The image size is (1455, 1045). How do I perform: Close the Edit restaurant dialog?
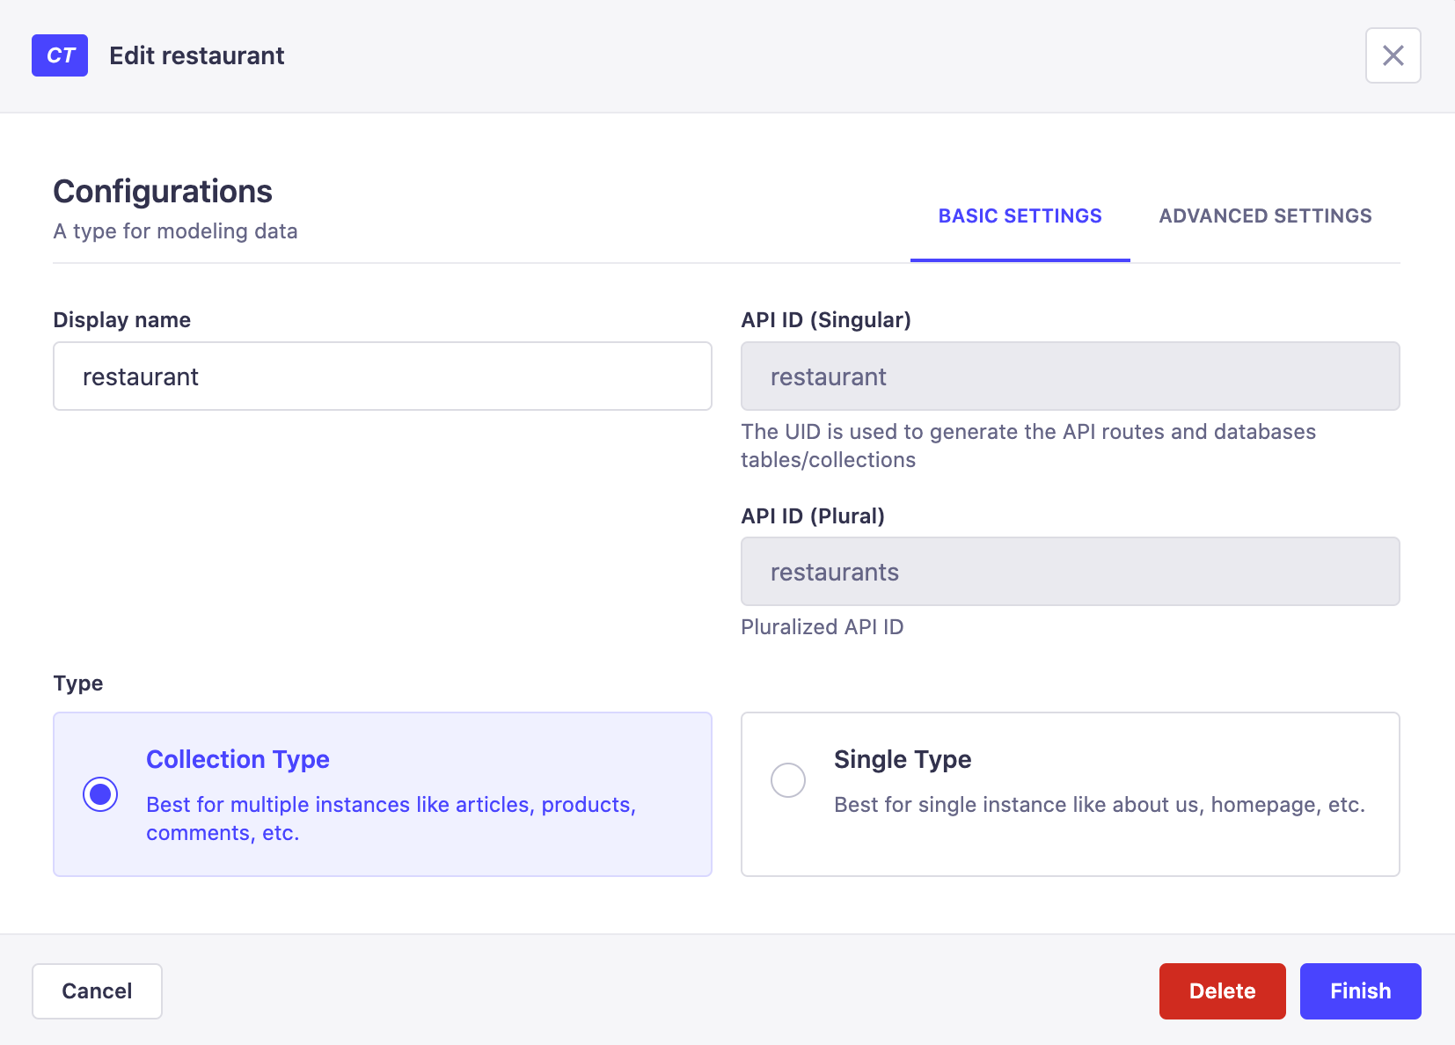[x=1393, y=55]
